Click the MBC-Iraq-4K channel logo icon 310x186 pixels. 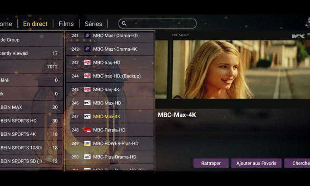pos(87,89)
